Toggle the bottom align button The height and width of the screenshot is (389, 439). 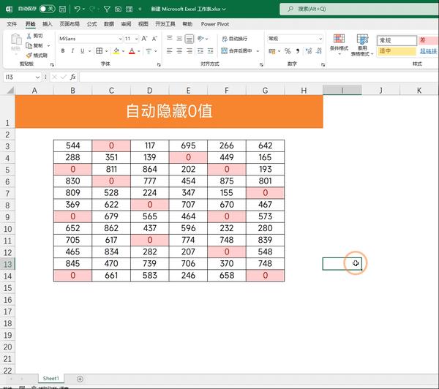190,39
